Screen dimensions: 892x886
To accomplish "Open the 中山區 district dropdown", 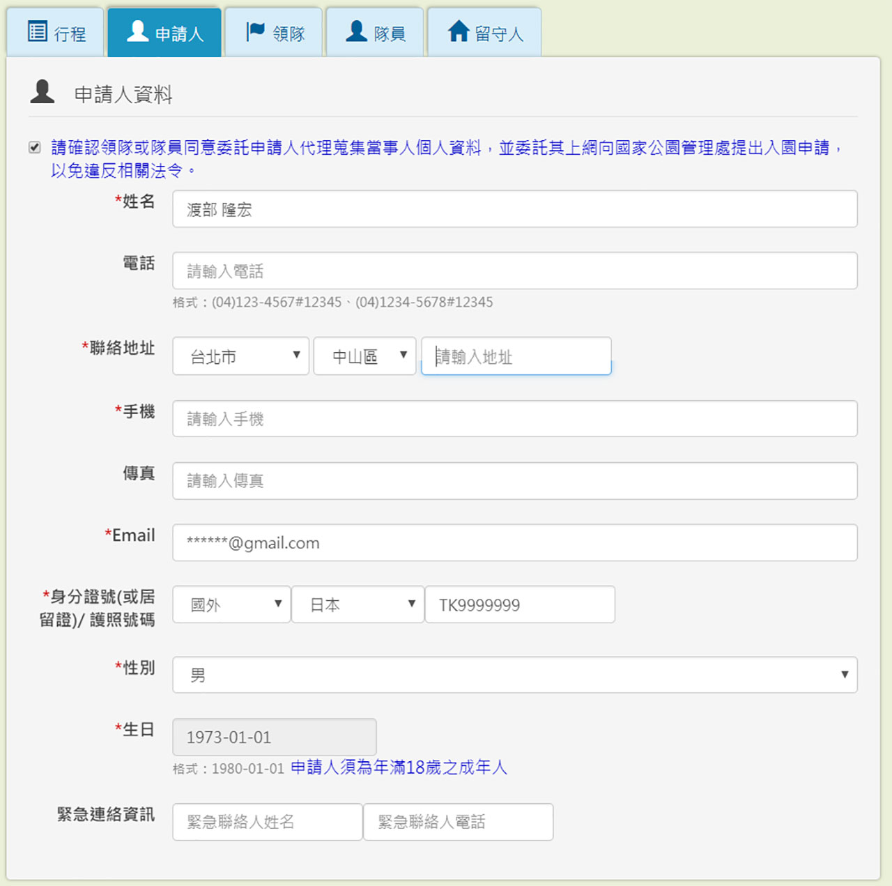I will 364,356.
